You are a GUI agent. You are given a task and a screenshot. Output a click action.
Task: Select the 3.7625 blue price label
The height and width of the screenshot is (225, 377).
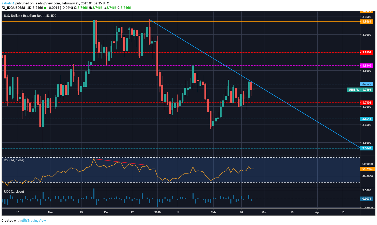(x=367, y=84)
